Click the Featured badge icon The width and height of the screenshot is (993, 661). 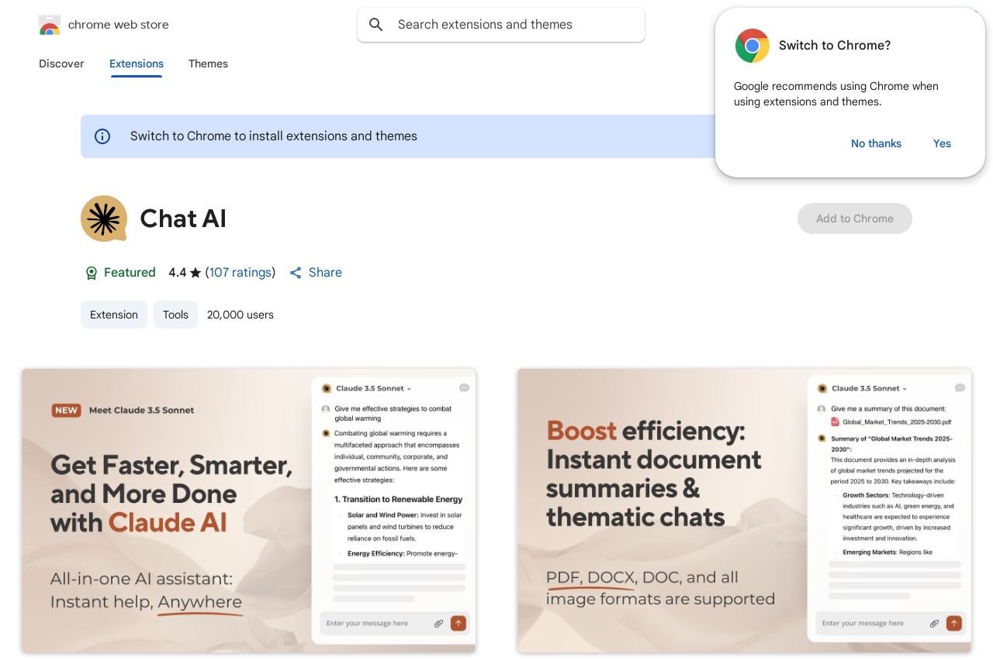pos(92,273)
